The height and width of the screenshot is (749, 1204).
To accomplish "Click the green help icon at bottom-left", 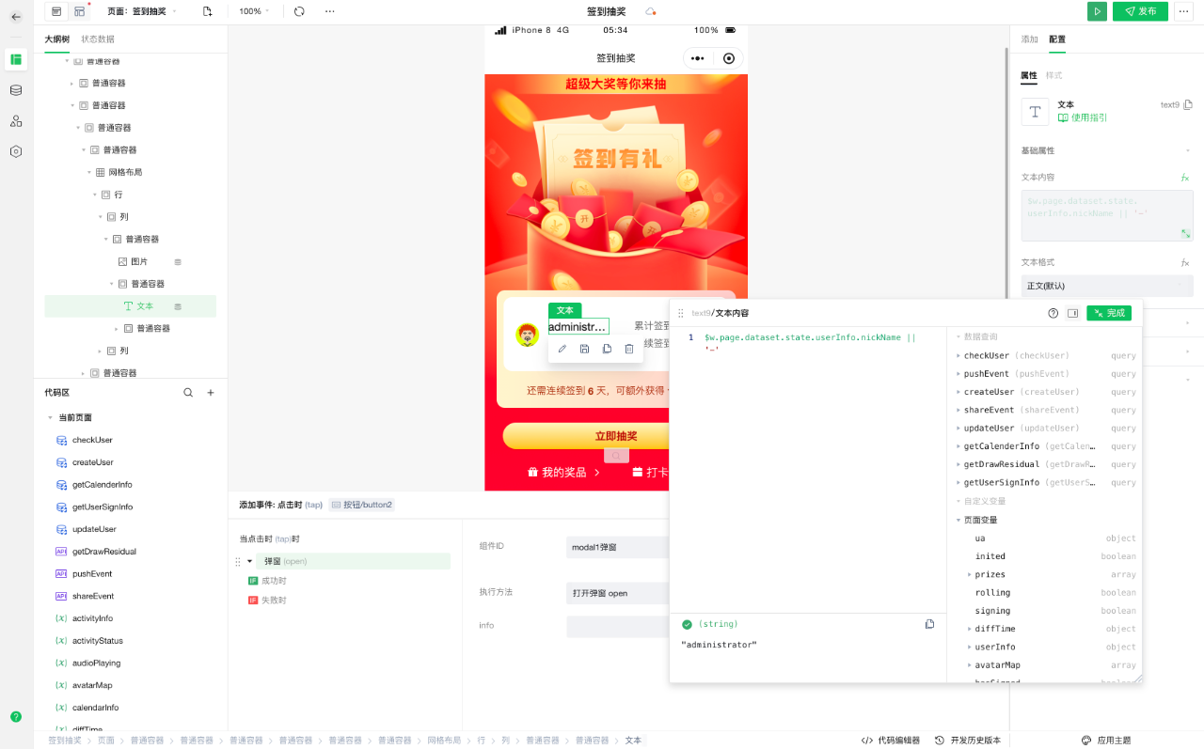I will point(16,716).
